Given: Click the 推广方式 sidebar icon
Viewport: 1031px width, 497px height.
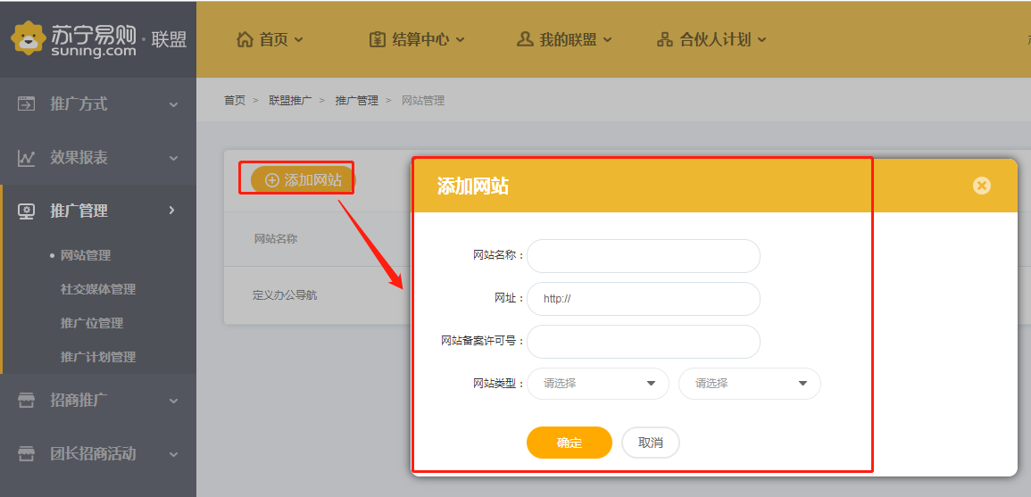Looking at the screenshot, I should (x=27, y=104).
